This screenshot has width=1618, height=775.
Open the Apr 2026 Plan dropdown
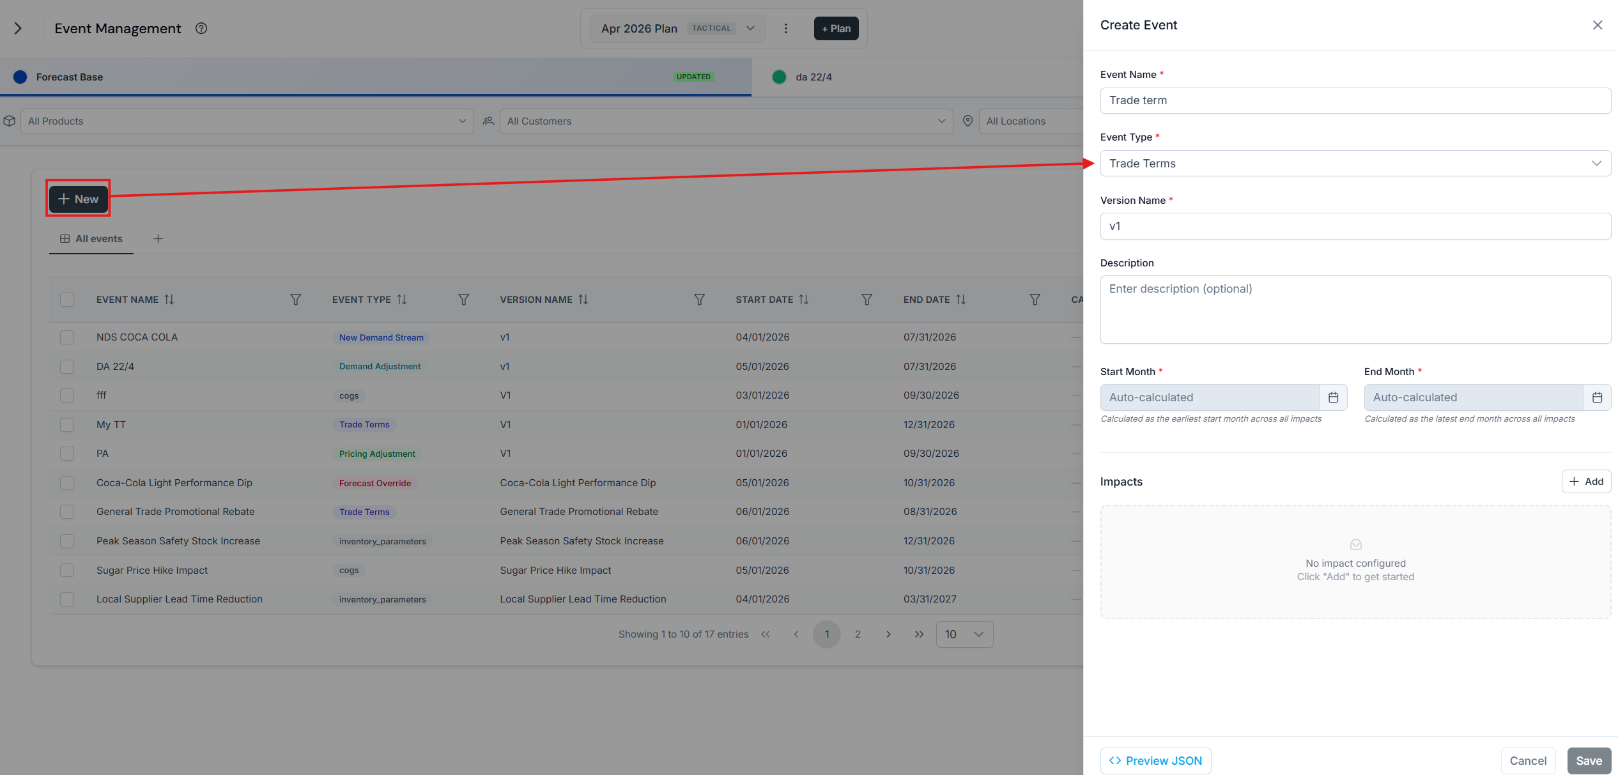pyautogui.click(x=677, y=28)
